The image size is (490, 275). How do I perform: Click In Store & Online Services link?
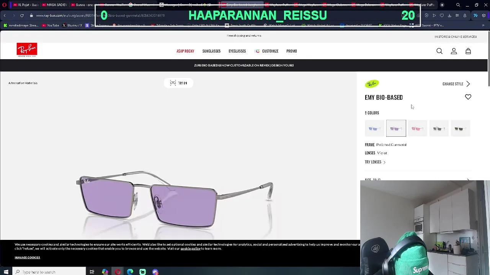coord(456,37)
